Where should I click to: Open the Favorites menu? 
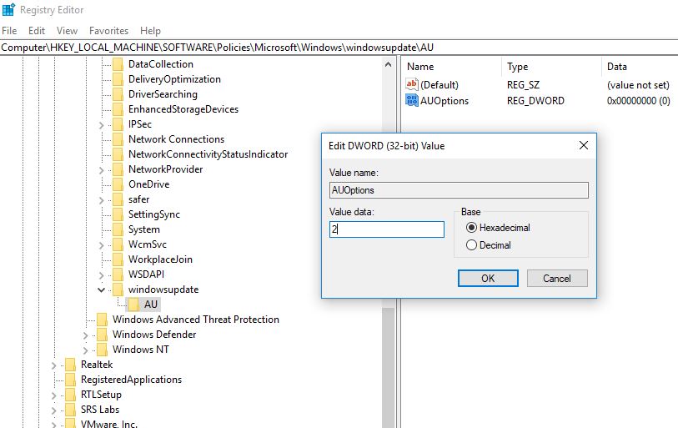108,31
